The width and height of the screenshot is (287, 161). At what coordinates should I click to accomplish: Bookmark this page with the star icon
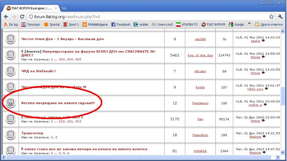point(271,16)
